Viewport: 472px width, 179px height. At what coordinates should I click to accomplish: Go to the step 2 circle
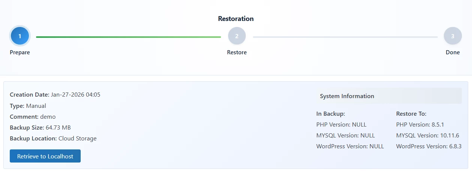tap(237, 36)
